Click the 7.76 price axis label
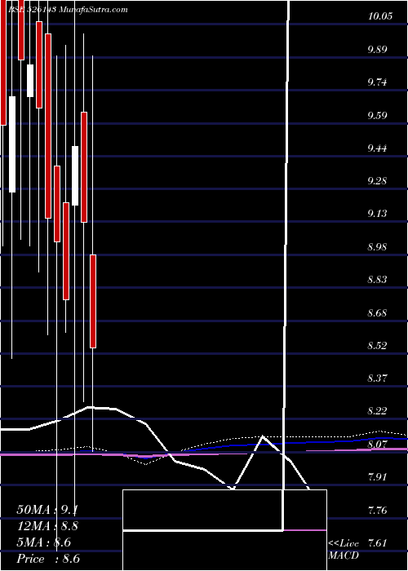The width and height of the screenshot is (408, 571). pyautogui.click(x=377, y=510)
